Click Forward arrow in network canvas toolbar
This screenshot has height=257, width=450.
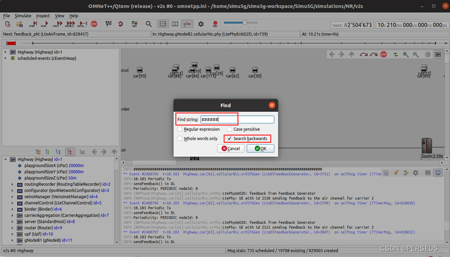point(341,54)
